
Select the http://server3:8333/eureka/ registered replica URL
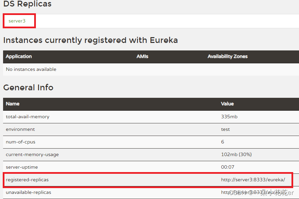pos(253,180)
